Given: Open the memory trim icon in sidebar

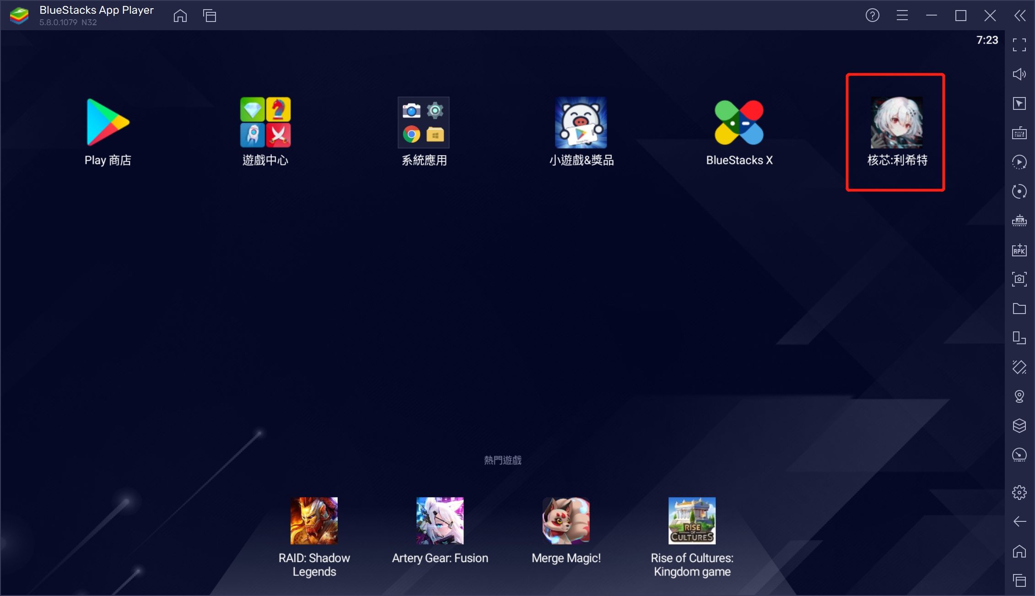Looking at the screenshot, I should pos(1019,221).
